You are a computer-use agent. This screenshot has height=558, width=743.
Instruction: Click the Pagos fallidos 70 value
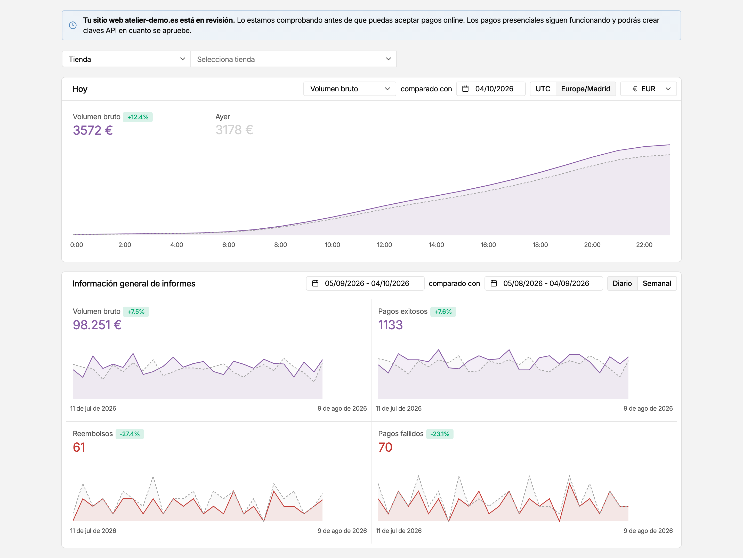(x=385, y=447)
